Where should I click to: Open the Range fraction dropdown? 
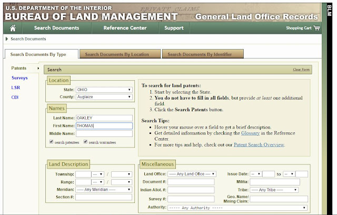point(122,182)
